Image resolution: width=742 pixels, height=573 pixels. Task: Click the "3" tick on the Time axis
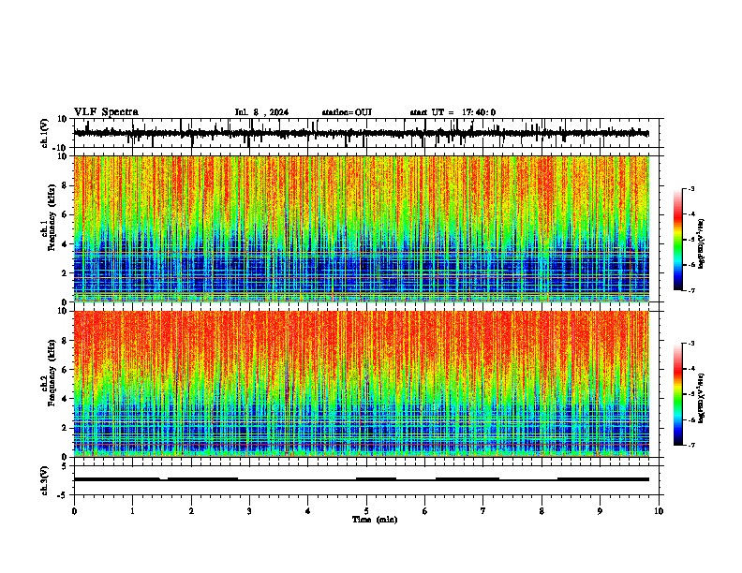coord(249,511)
